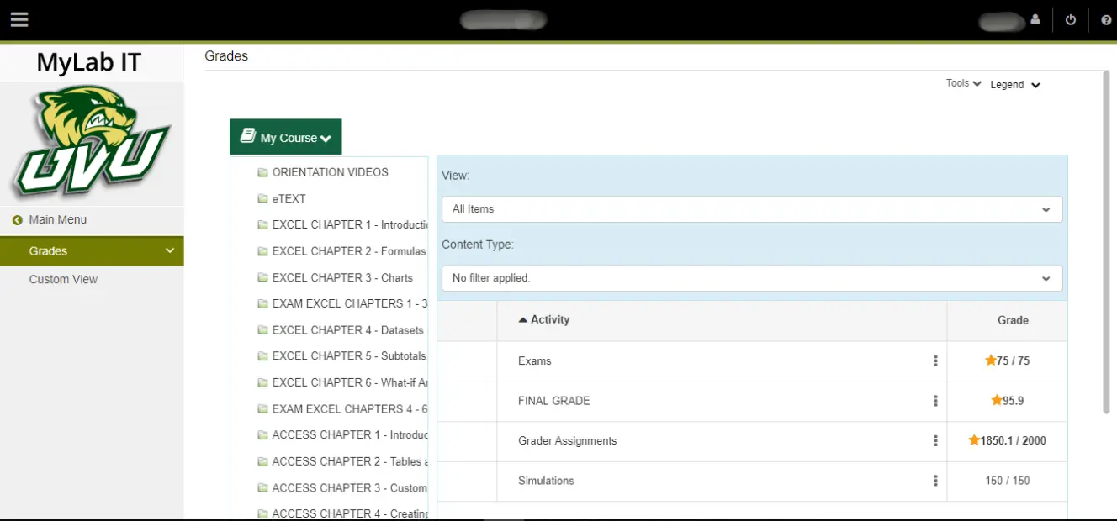Screen dimensions: 1117x521
Task: Open the FINAL GRADE activity
Action: pos(554,401)
